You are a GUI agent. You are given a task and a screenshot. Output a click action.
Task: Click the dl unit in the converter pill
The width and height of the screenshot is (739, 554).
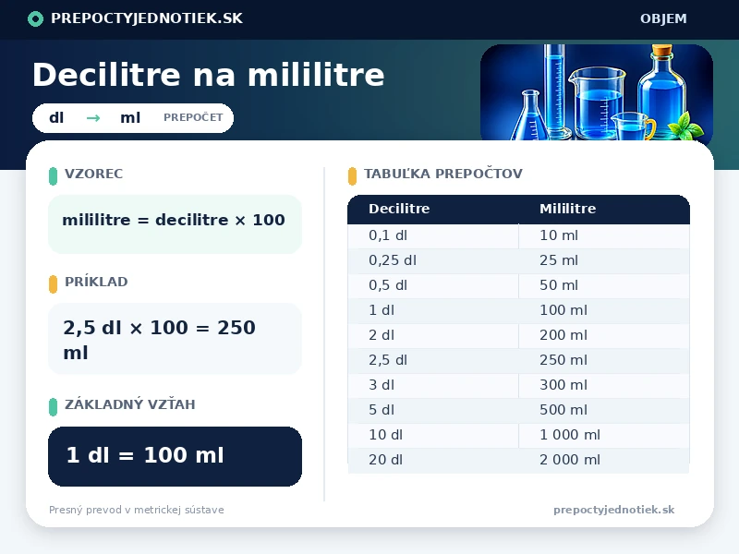coord(56,117)
